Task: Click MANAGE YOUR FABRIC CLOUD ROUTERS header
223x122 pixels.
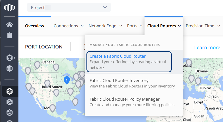Action: point(125,45)
